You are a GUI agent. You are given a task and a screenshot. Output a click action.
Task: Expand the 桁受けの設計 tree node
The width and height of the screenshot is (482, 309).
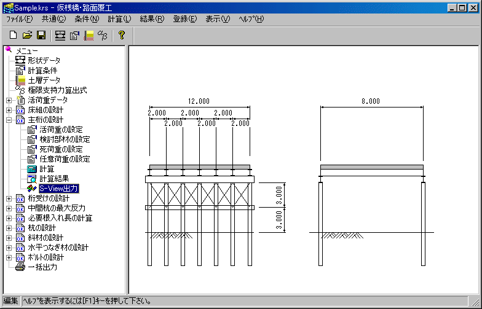pos(9,198)
